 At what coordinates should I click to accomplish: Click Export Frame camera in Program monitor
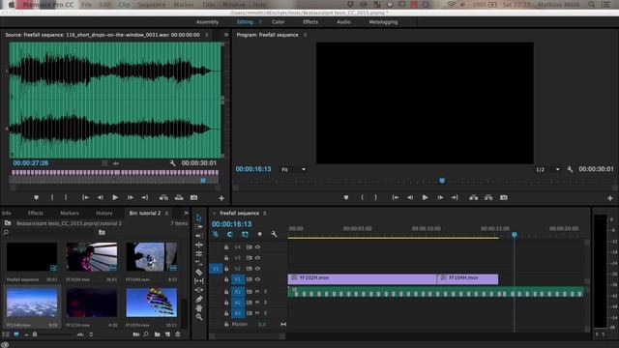click(x=503, y=197)
